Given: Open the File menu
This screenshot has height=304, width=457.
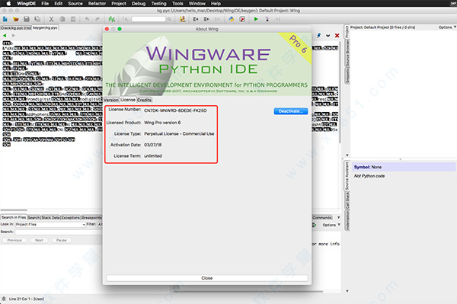Looking at the screenshot, I should 45,4.
